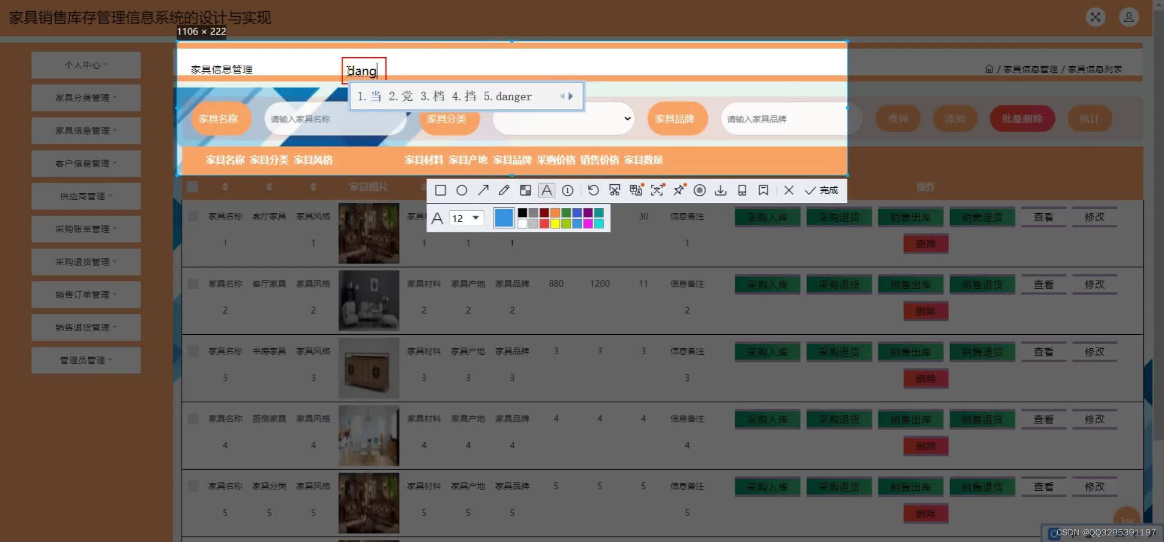Click the 添加 add button
Viewport: 1164px width, 542px height.
click(955, 118)
